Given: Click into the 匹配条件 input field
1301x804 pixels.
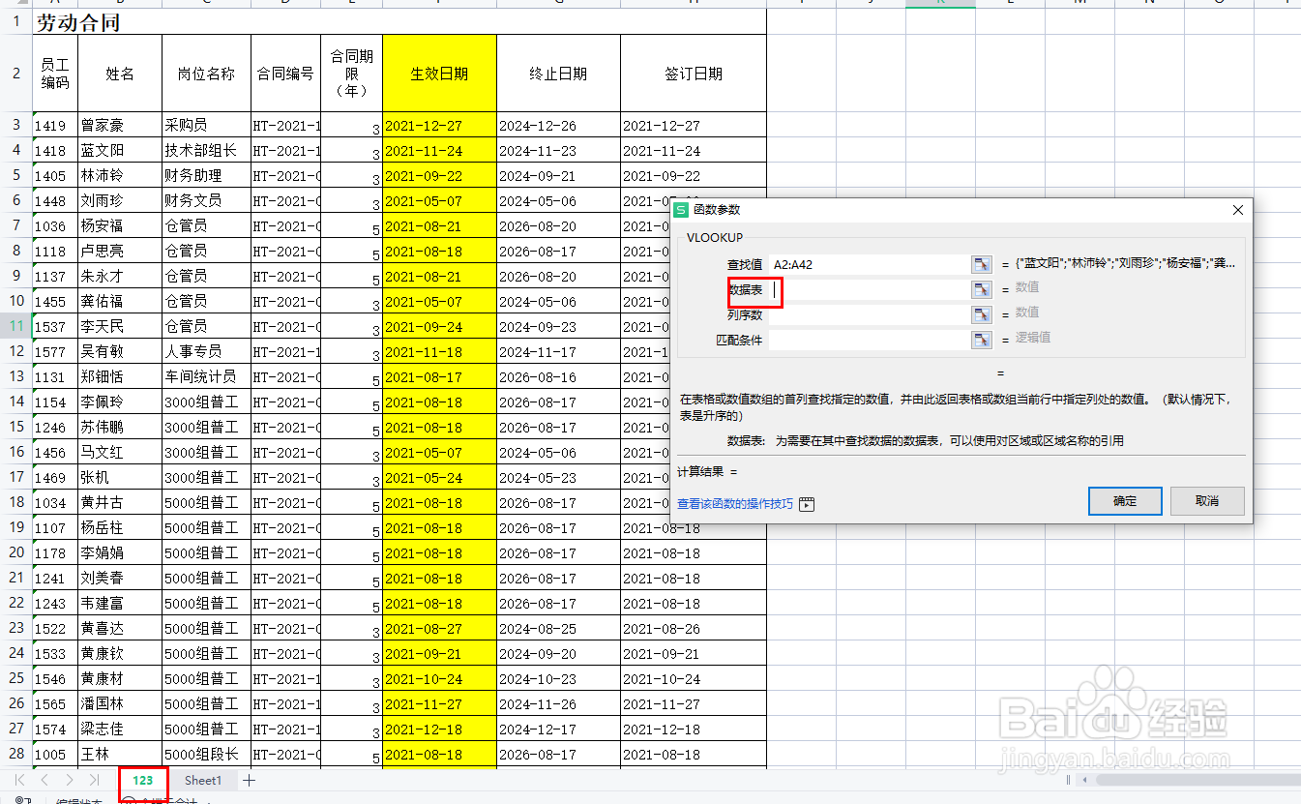Looking at the screenshot, I should (x=870, y=339).
